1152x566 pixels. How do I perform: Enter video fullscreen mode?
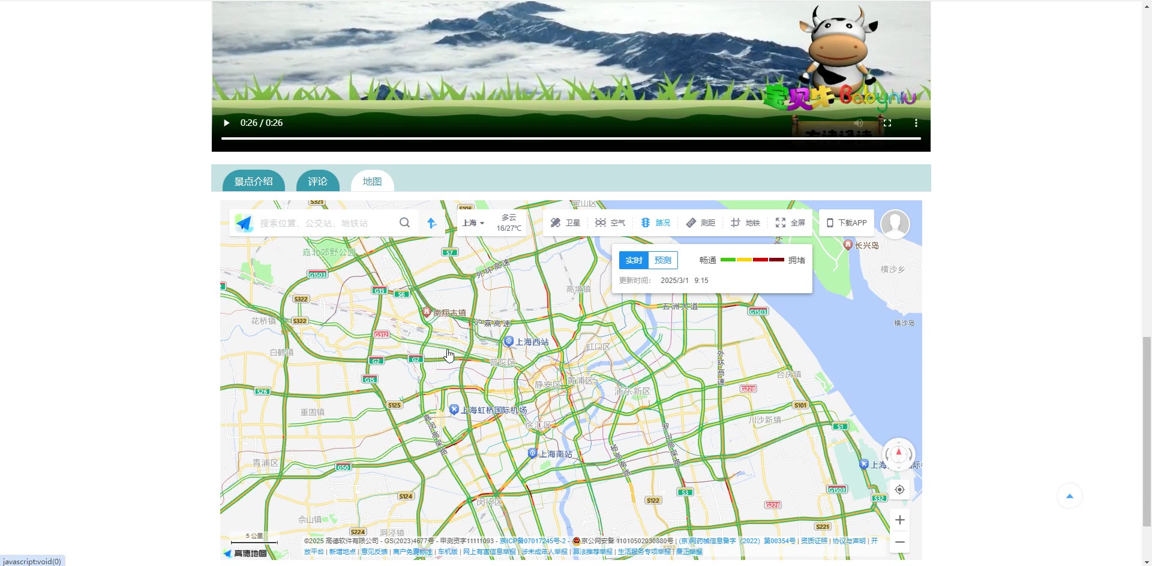[887, 123]
